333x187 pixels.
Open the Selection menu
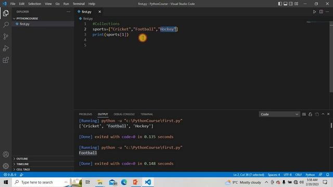(x=35, y=4)
